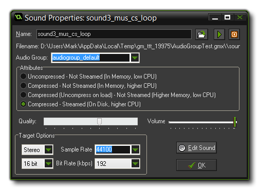Viewport: 259px width, 190px height.
Task: Open the Sample Rate dropdown arrow
Action: (135, 149)
